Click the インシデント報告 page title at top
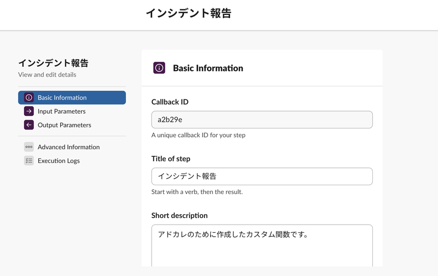This screenshot has width=438, height=276. (x=188, y=13)
